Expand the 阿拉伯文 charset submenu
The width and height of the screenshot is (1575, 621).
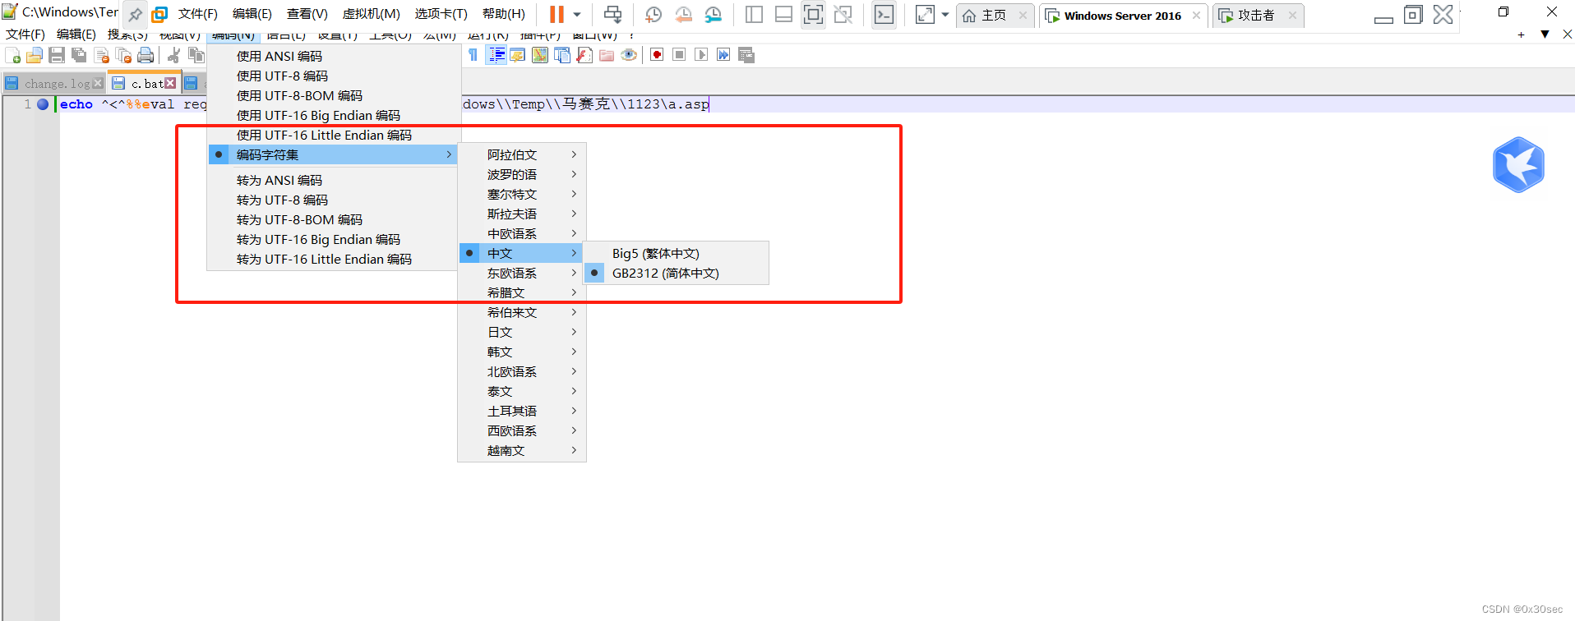(x=522, y=154)
